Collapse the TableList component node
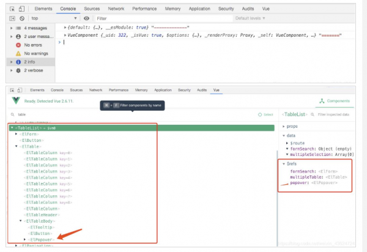 pos(13,128)
